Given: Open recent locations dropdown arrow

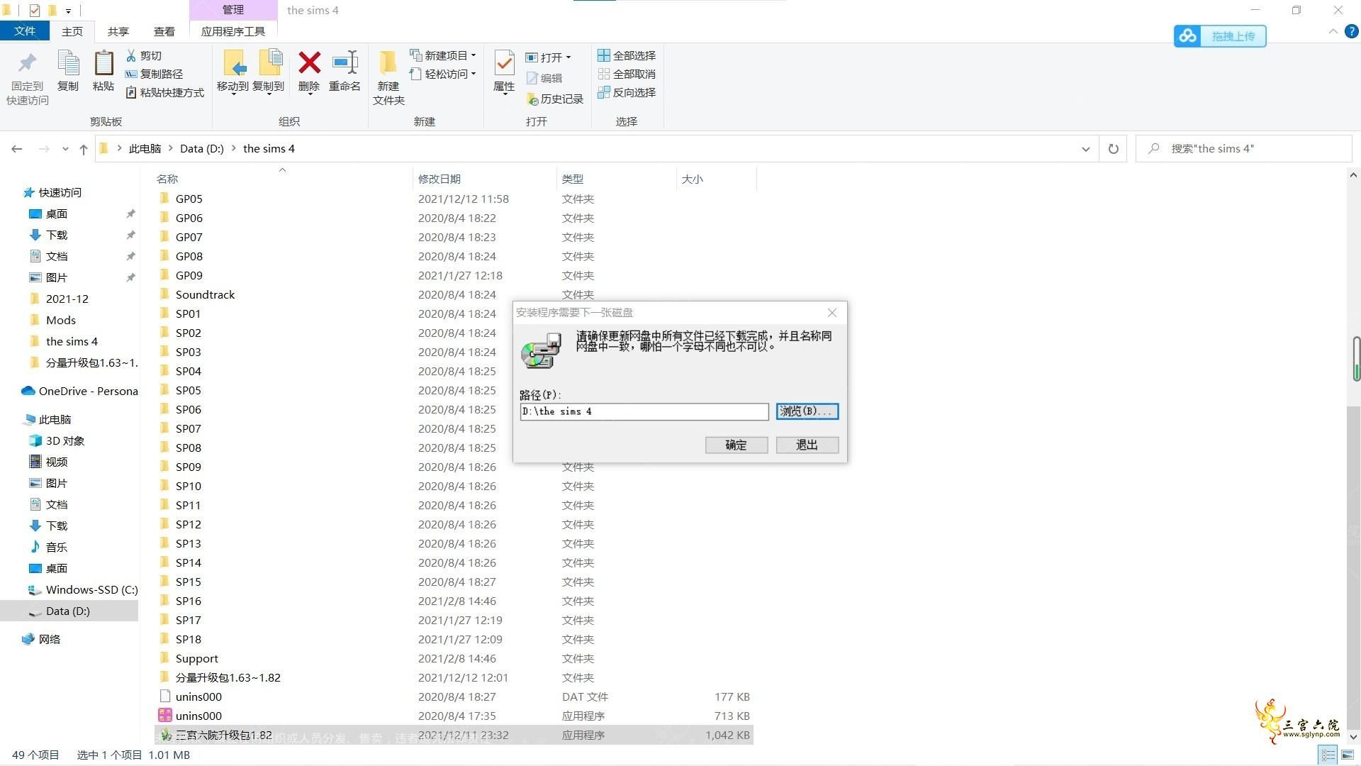Looking at the screenshot, I should pos(65,149).
